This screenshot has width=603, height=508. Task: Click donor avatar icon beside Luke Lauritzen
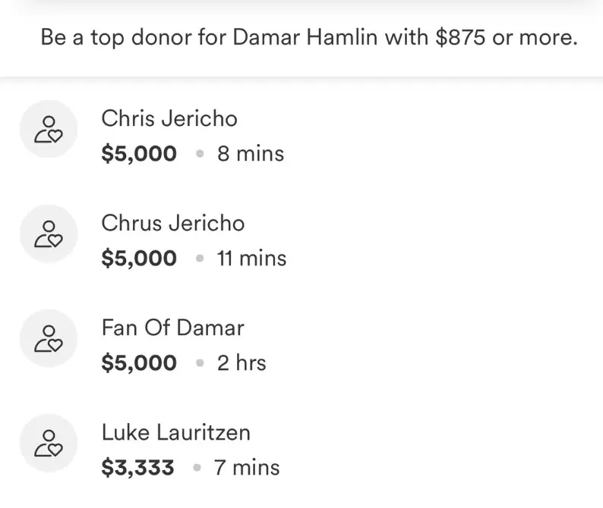pyautogui.click(x=49, y=443)
